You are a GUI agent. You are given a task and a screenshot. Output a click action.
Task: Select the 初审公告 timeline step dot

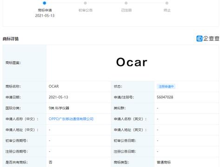click(85, 3)
